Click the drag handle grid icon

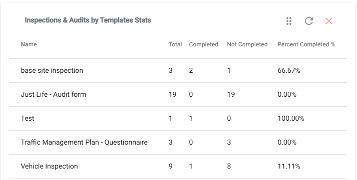(x=289, y=21)
